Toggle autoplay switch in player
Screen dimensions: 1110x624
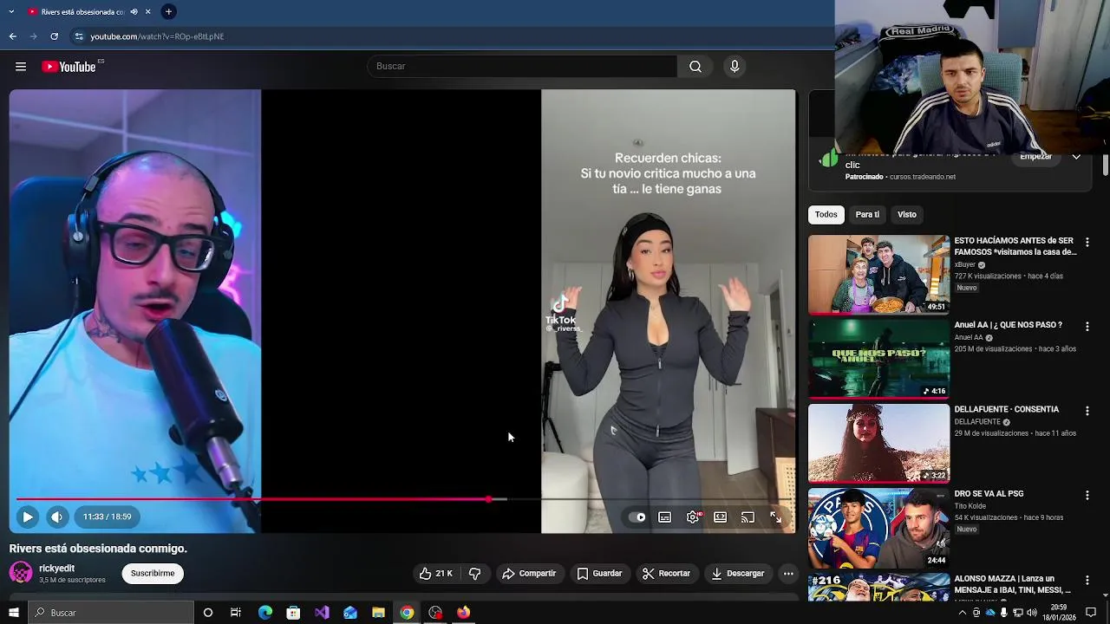pyautogui.click(x=637, y=517)
